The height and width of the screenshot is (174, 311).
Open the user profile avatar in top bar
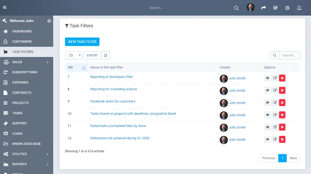(x=251, y=8)
